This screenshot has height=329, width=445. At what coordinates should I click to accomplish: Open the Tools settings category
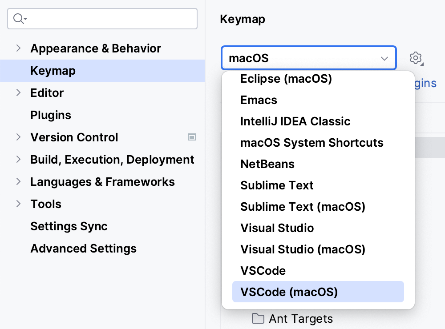tap(46, 204)
